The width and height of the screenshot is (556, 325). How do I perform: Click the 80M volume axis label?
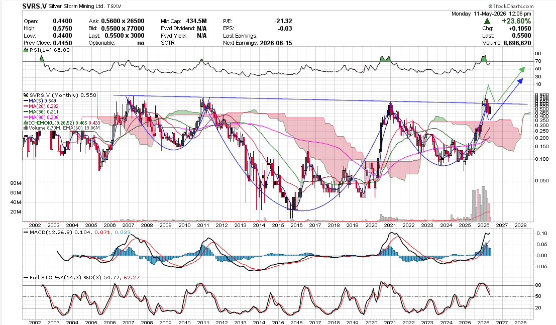coord(16,183)
